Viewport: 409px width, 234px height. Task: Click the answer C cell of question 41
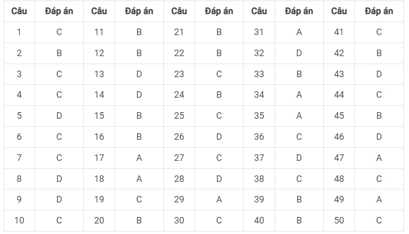pyautogui.click(x=379, y=32)
